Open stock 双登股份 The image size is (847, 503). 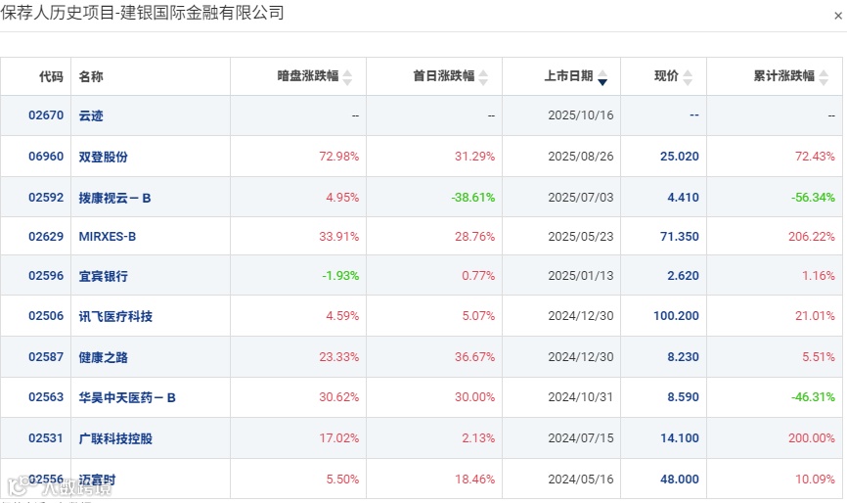(103, 157)
